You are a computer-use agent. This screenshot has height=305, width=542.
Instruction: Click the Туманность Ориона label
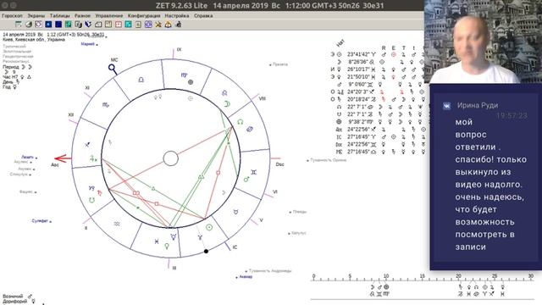pyautogui.click(x=328, y=160)
